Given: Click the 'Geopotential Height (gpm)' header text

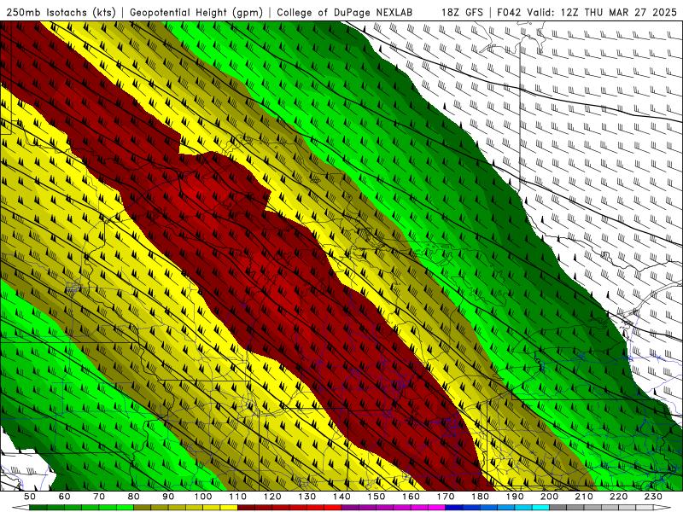Looking at the screenshot, I should coord(196,13).
